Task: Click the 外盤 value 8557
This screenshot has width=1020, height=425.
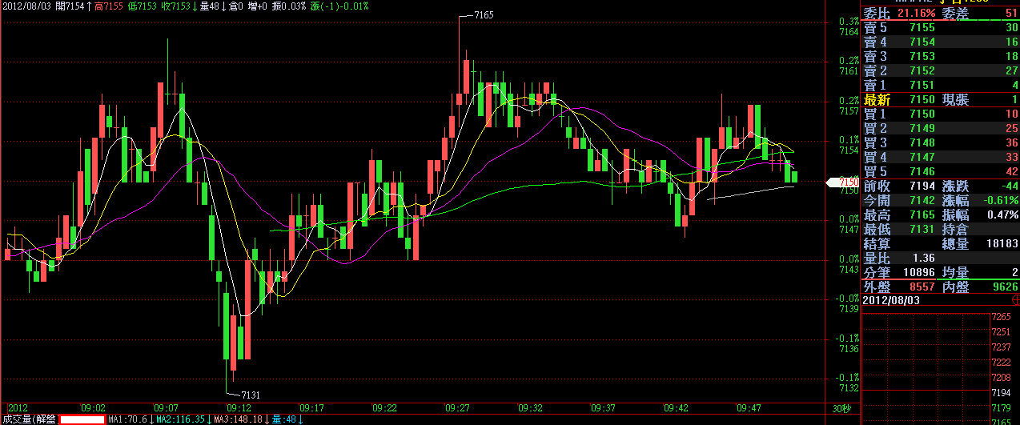Action: click(922, 286)
